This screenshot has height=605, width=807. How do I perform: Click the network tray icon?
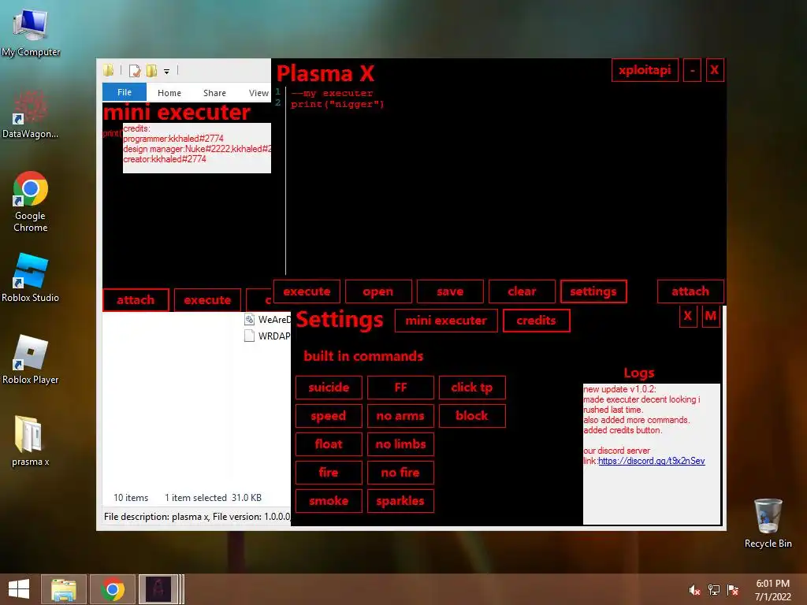(714, 590)
